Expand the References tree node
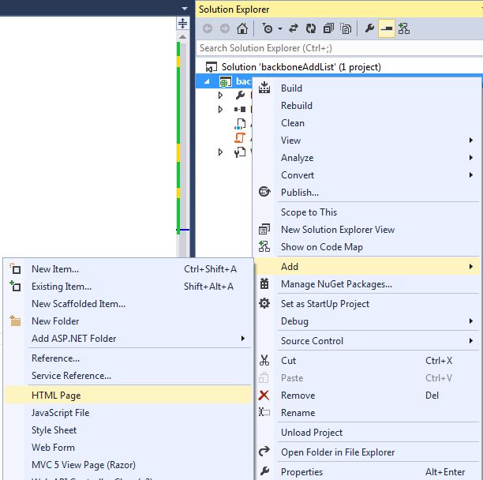 (x=220, y=110)
